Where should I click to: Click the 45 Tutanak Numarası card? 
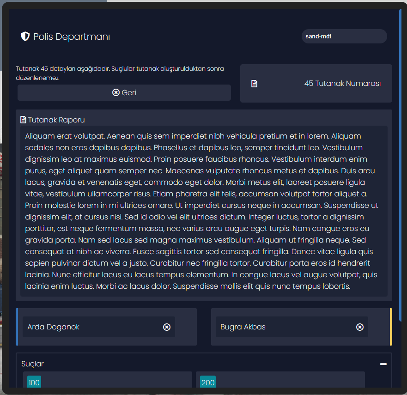[x=316, y=83]
